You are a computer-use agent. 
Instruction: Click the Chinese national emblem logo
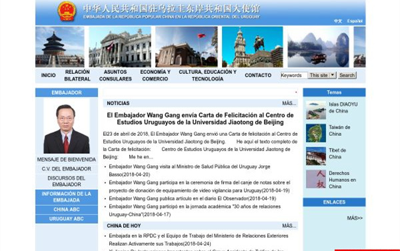pos(67,11)
